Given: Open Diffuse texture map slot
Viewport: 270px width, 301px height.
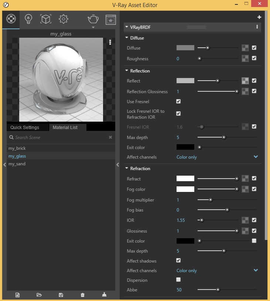Looking at the screenshot, I should click(x=245, y=48).
